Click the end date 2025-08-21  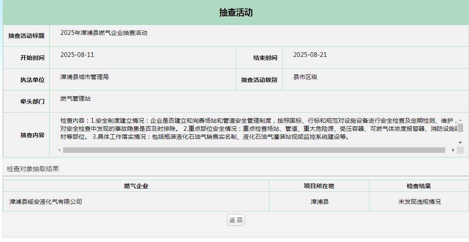(310, 55)
